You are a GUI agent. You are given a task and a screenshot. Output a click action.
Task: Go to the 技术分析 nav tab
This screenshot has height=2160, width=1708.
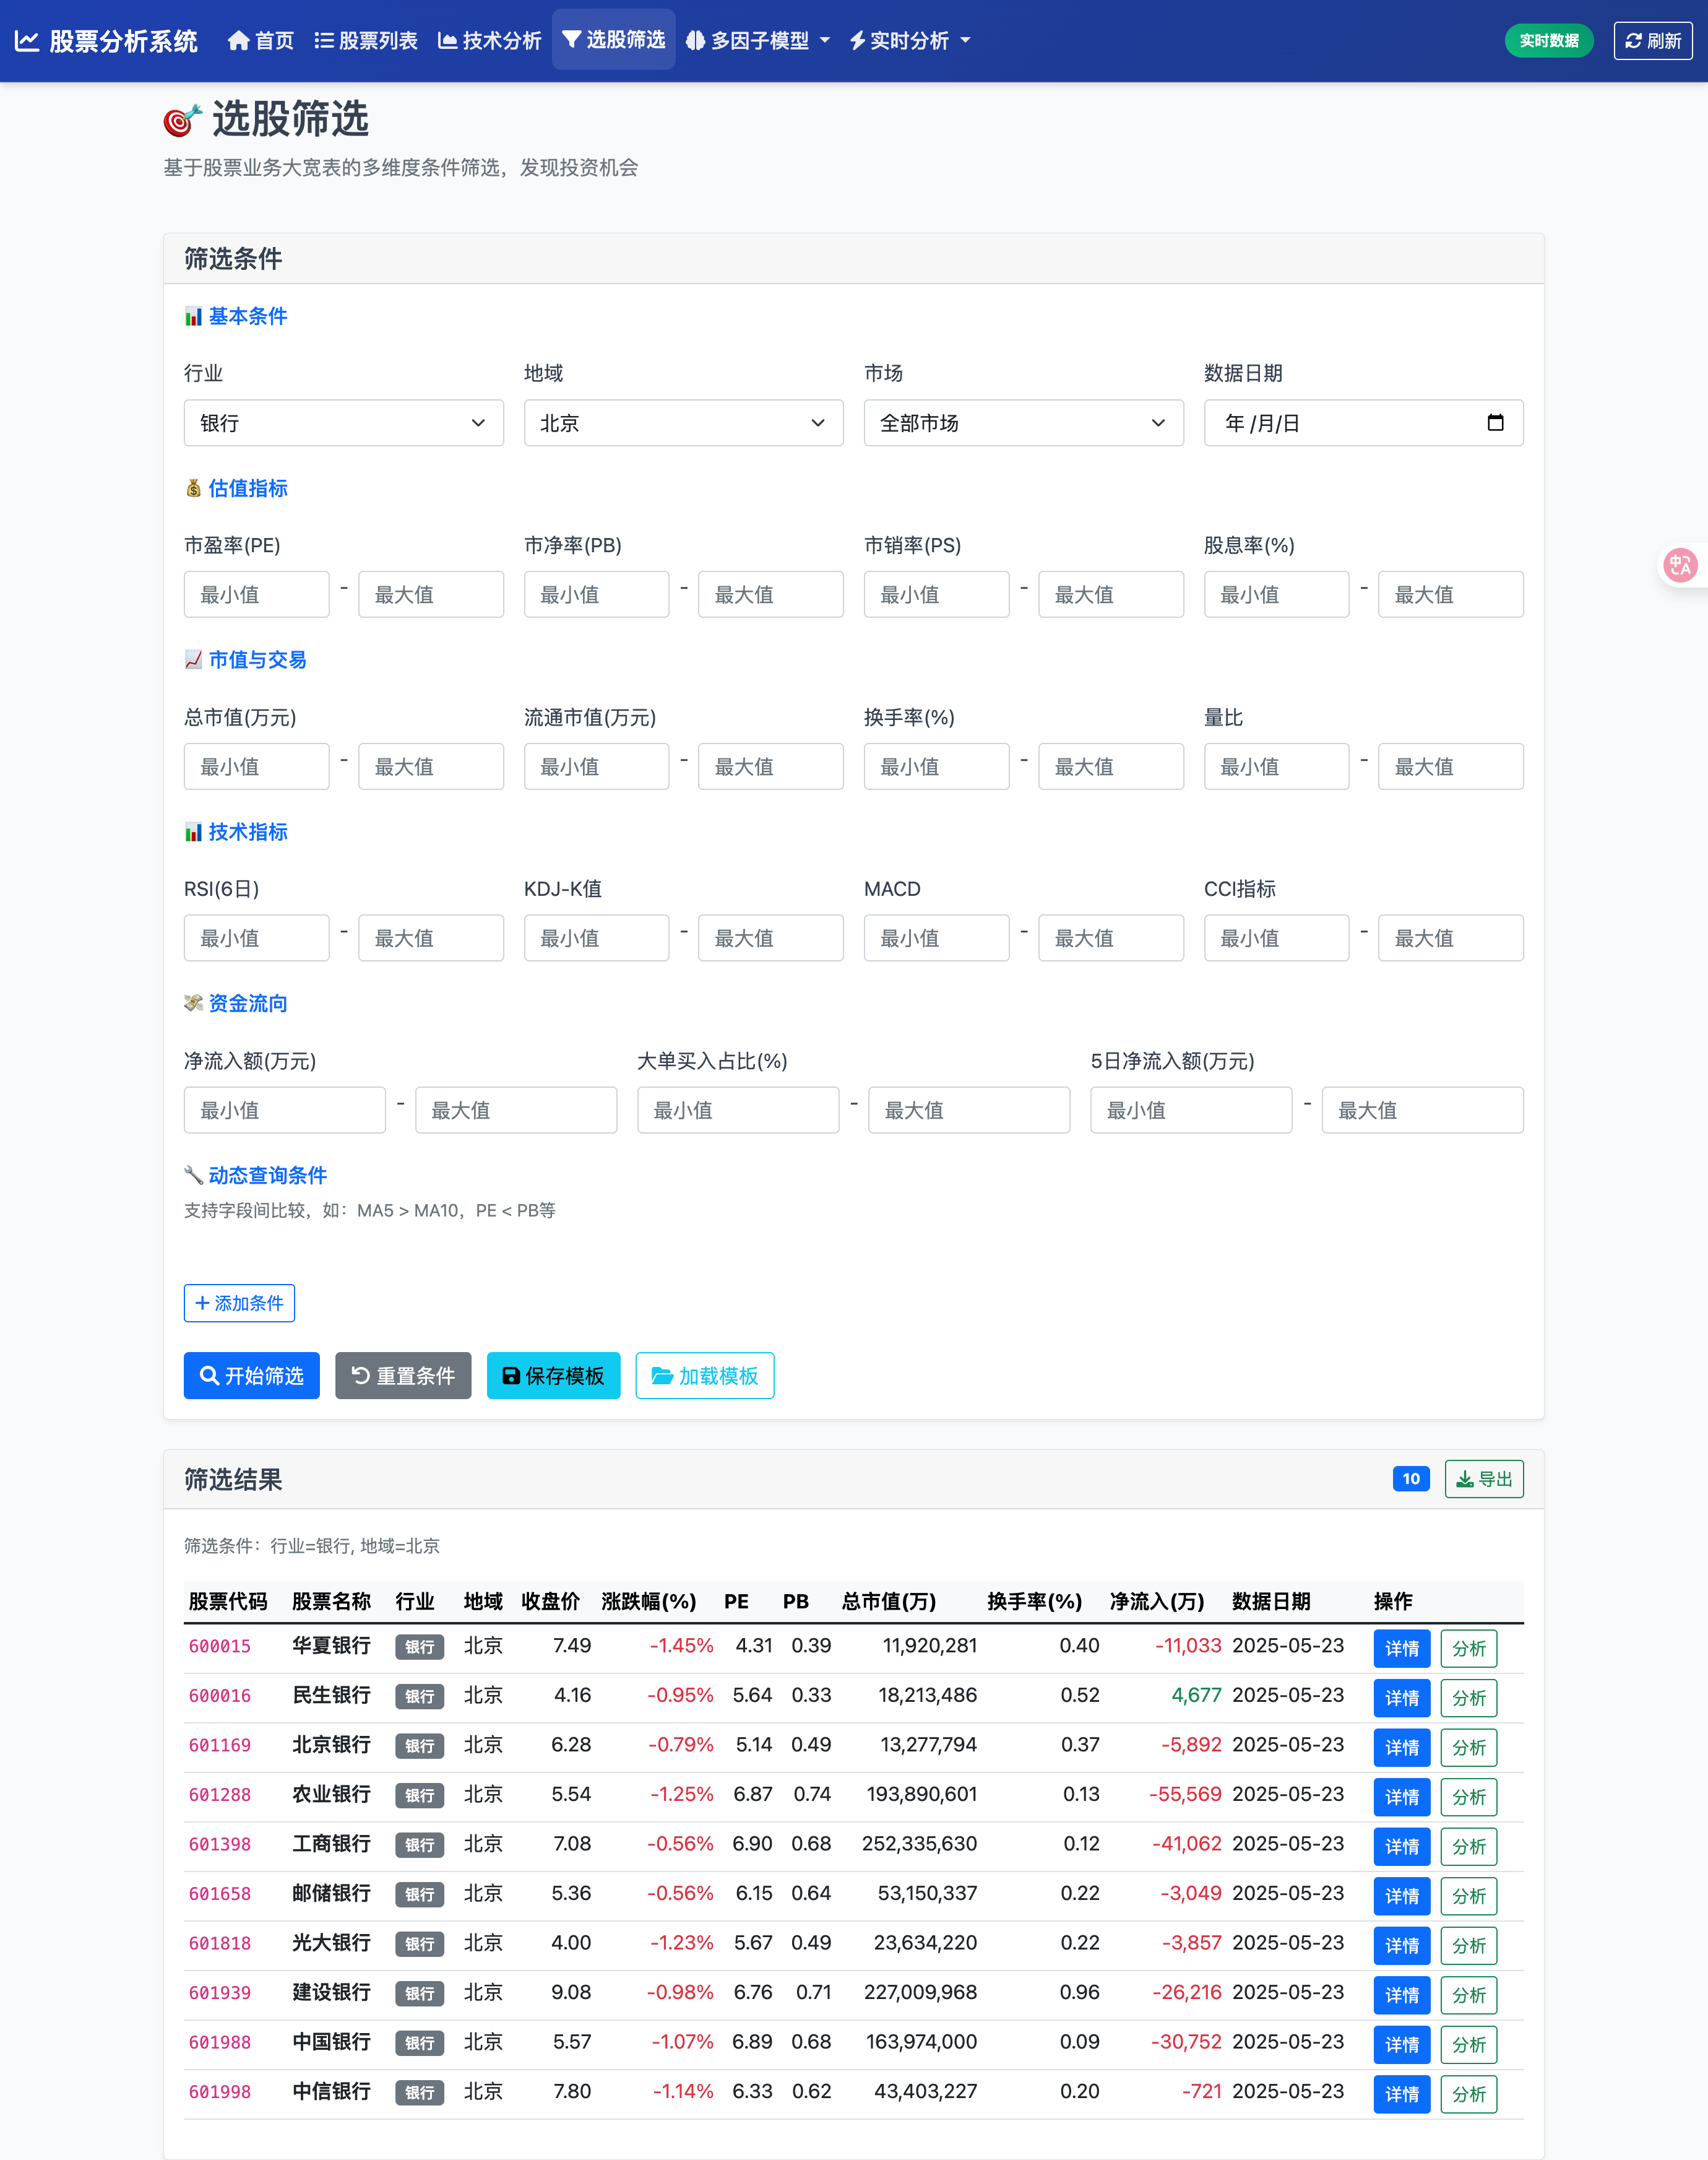pyautogui.click(x=490, y=41)
